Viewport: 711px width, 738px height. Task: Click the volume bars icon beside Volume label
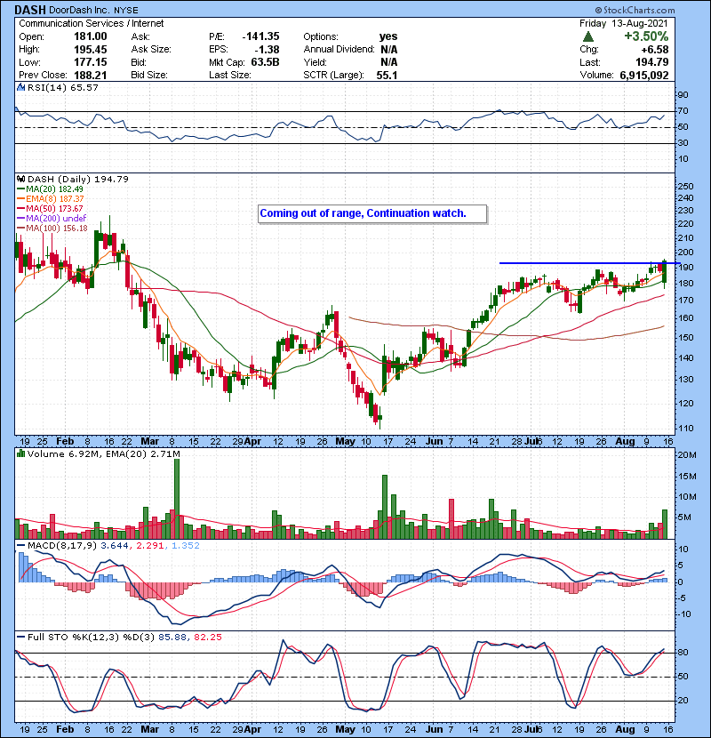coord(21,454)
